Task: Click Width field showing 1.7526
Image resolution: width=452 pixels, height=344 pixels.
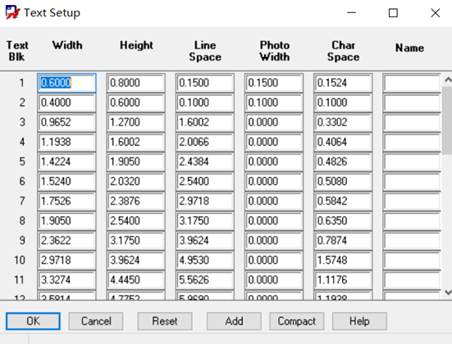Action: pyautogui.click(x=66, y=201)
